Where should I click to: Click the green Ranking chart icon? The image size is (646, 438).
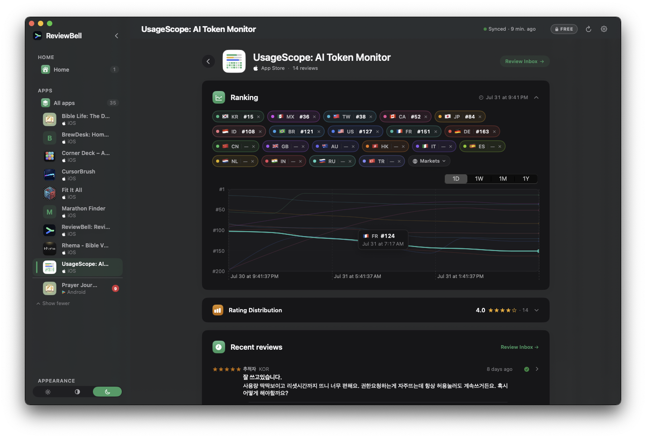coord(219,97)
